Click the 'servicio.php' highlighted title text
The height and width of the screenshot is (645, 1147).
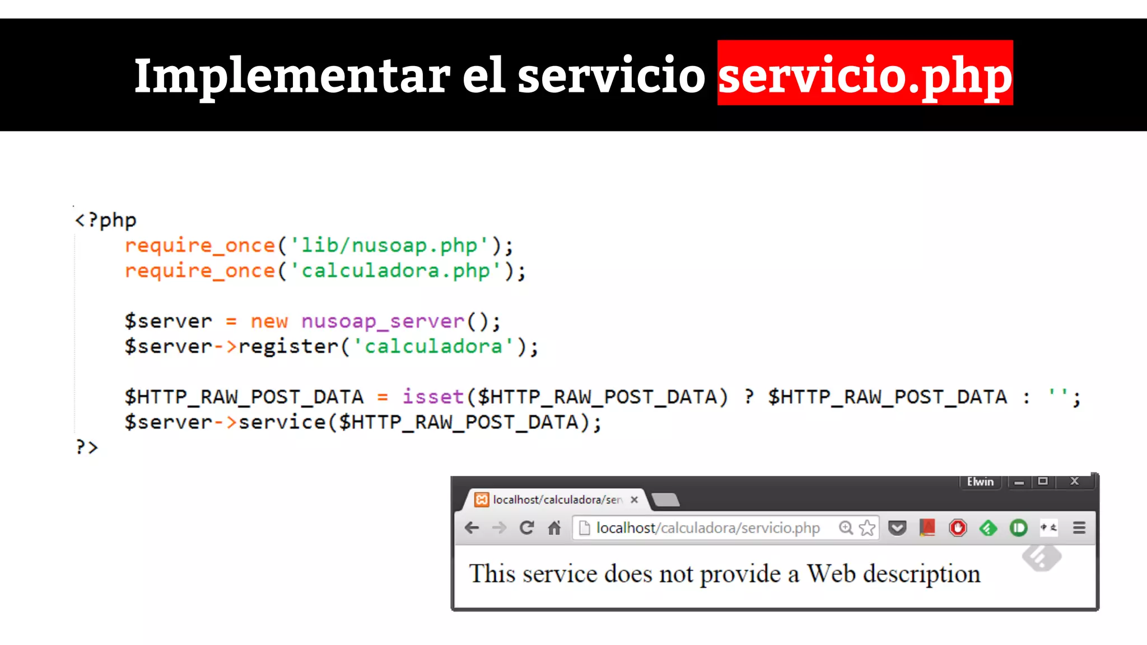[865, 75]
